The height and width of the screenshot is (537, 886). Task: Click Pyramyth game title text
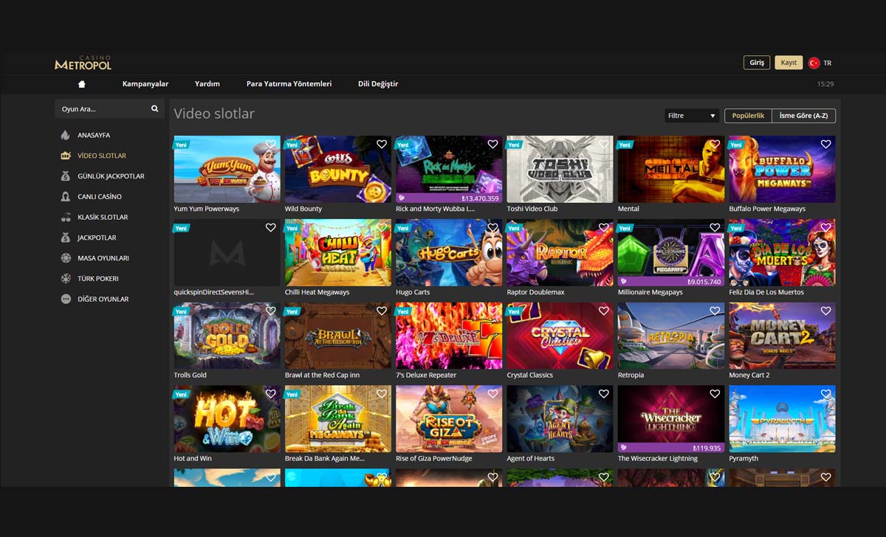tap(744, 459)
